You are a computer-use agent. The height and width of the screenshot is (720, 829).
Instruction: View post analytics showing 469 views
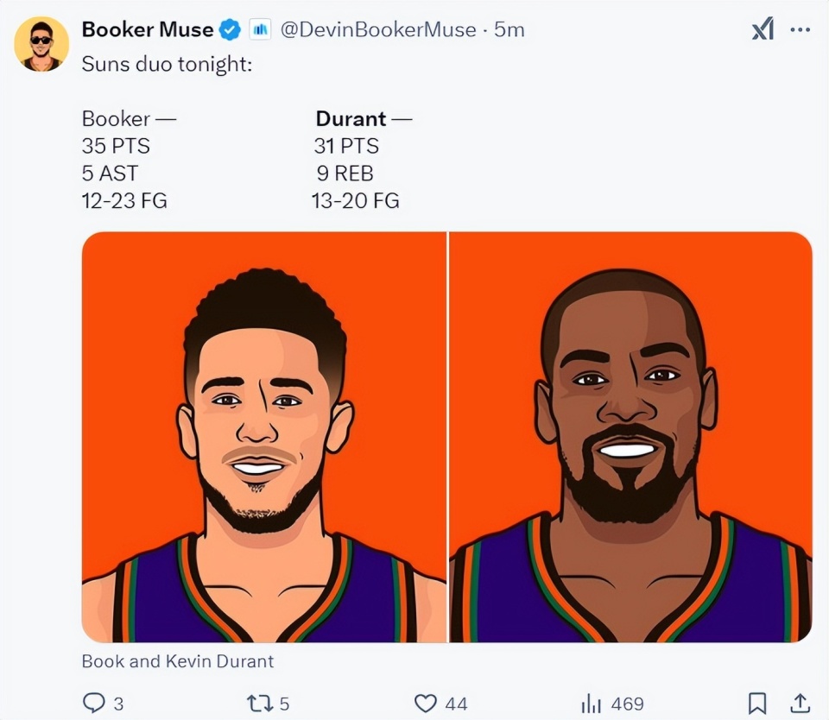click(x=612, y=704)
